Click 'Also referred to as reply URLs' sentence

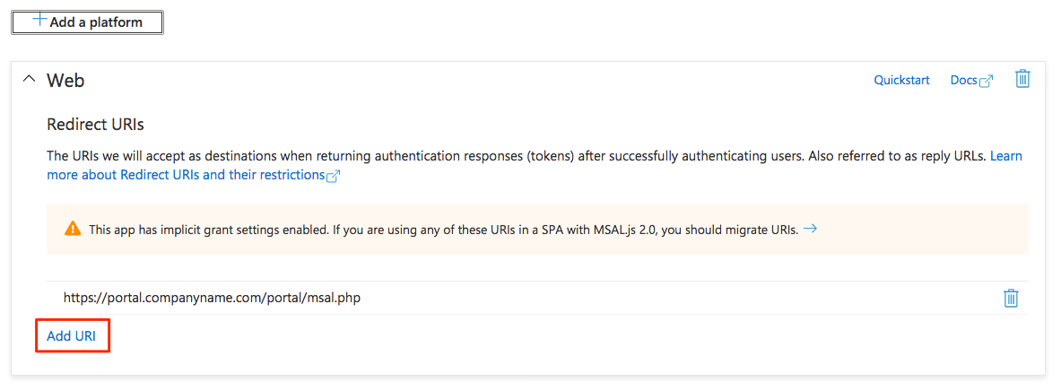tap(897, 156)
